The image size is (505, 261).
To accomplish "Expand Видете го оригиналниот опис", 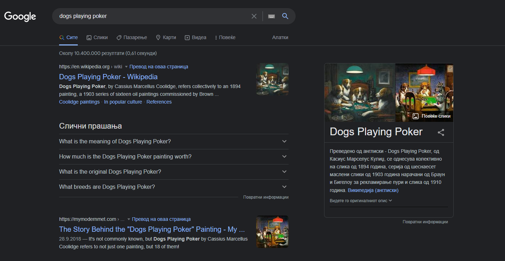I will 361,201.
